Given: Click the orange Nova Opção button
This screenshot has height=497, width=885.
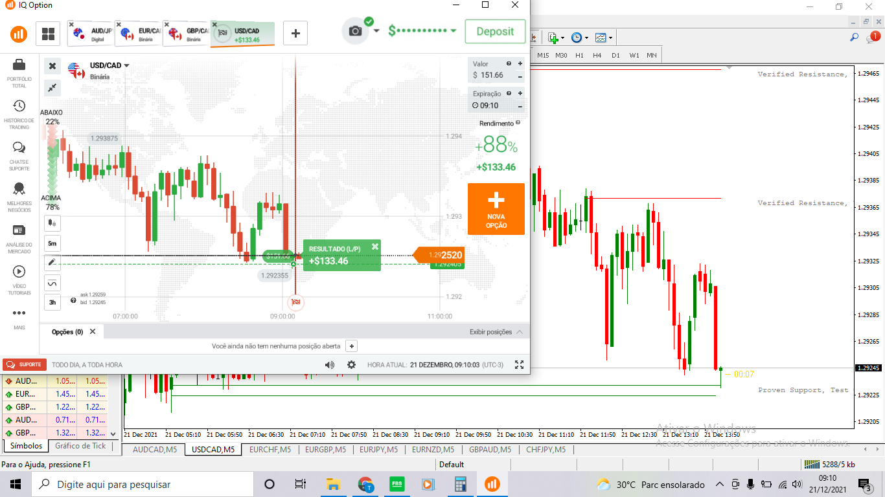Looking at the screenshot, I should click(x=496, y=208).
